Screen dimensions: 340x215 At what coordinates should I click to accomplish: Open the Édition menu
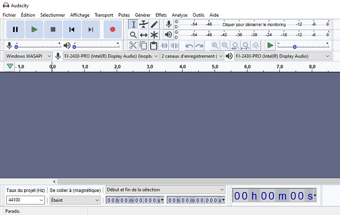28,15
